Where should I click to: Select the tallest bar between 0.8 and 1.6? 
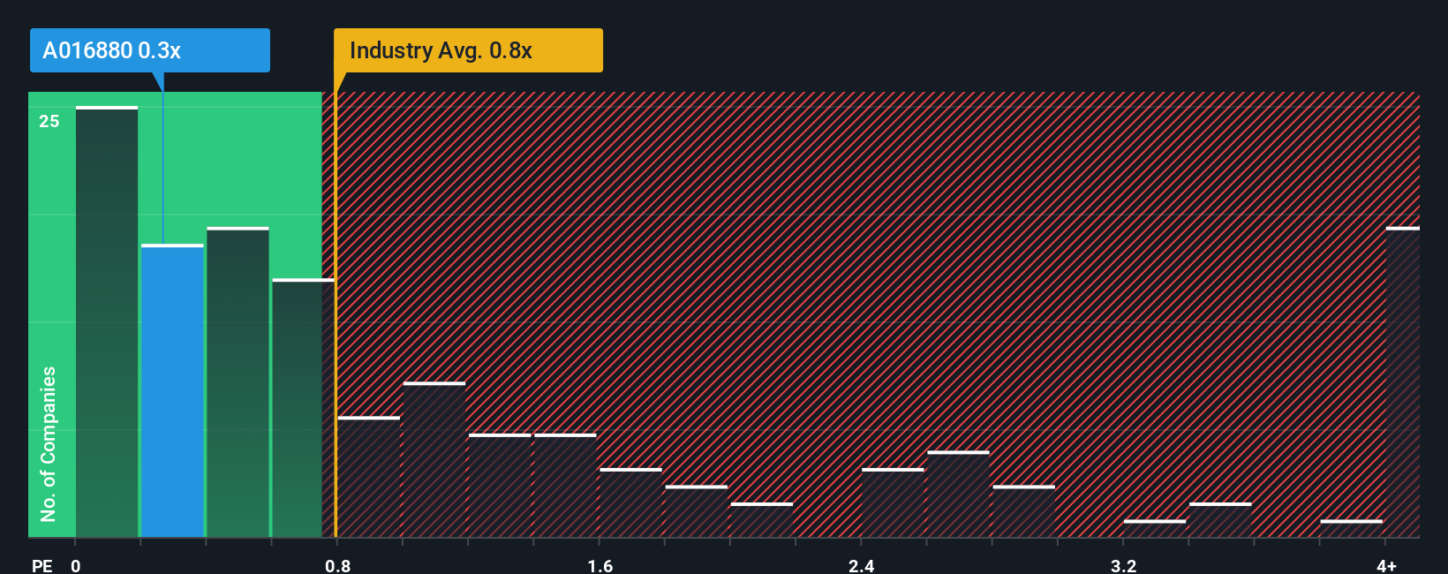coord(434,459)
